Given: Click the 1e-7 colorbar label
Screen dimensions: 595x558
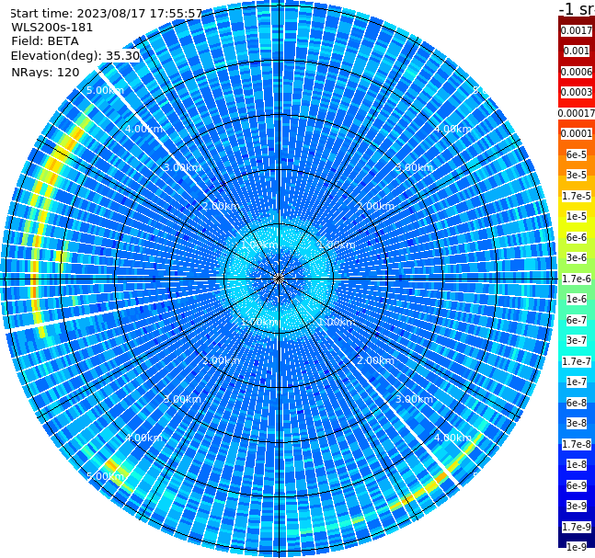Looking at the screenshot, I should pos(577,381).
